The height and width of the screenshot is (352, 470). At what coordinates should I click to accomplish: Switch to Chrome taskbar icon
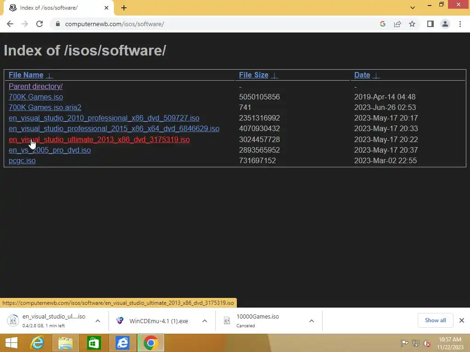pyautogui.click(x=151, y=343)
